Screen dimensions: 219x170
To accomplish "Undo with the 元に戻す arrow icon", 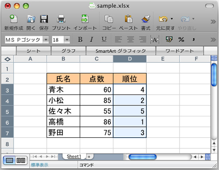I will click(163, 19).
